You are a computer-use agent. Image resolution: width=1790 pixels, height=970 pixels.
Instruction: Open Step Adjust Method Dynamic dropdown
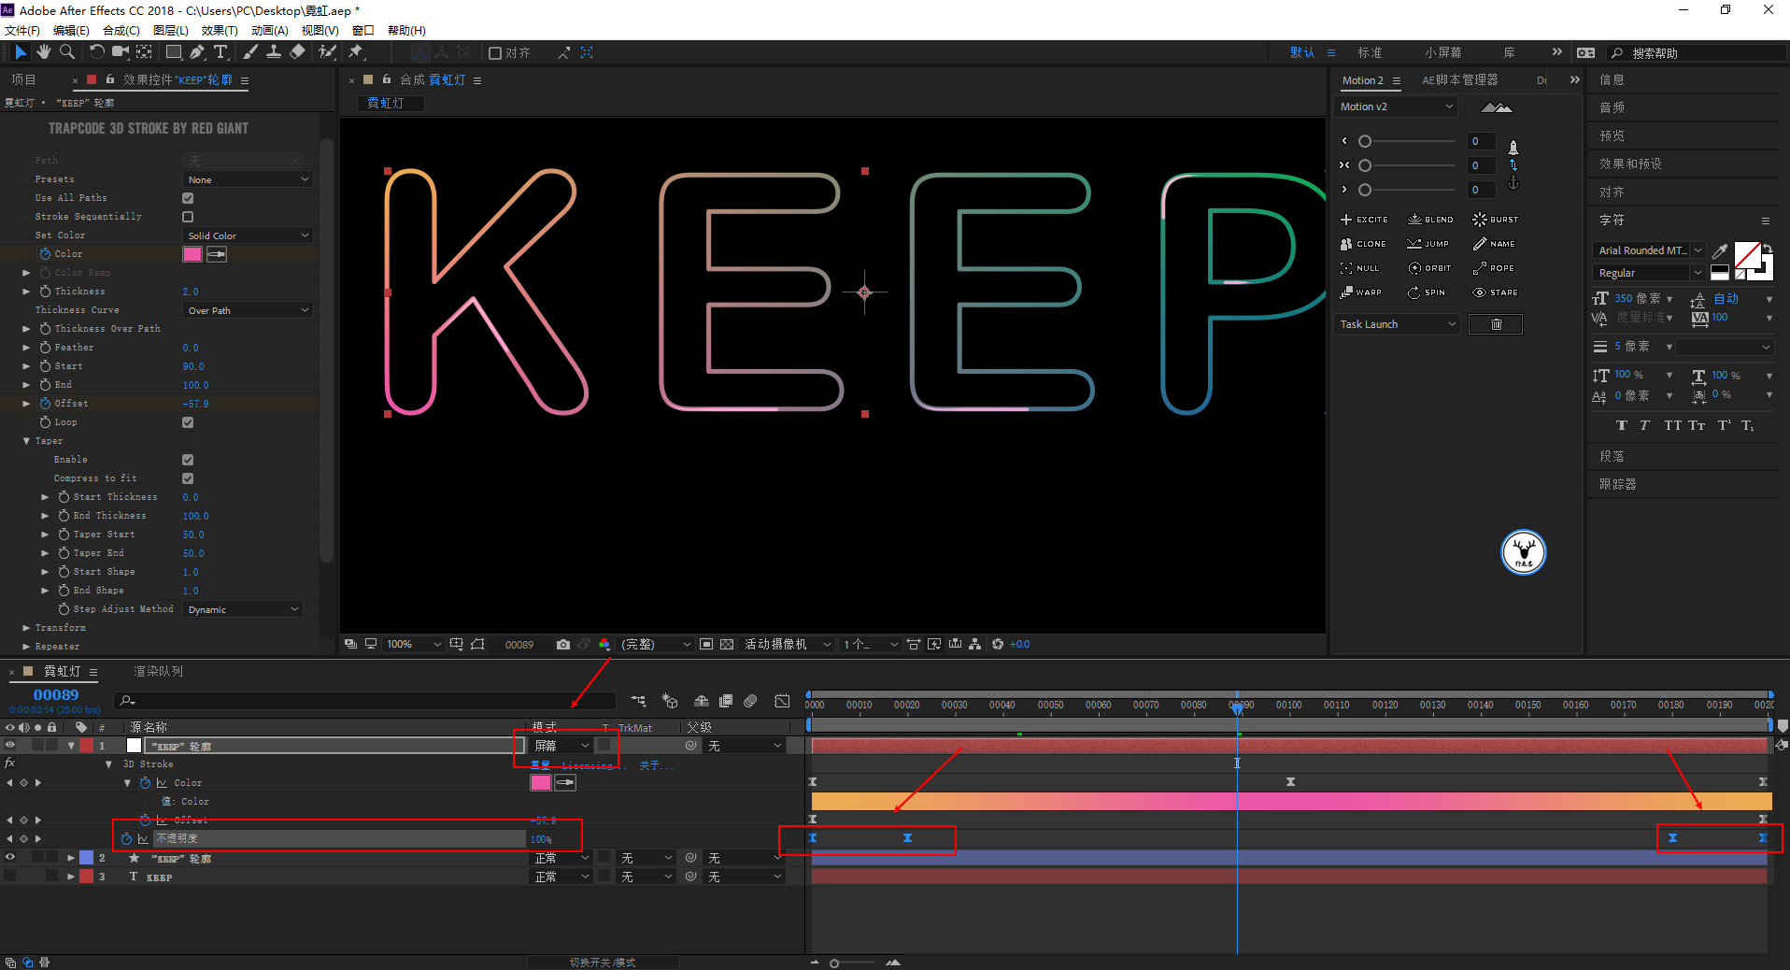[x=243, y=609]
